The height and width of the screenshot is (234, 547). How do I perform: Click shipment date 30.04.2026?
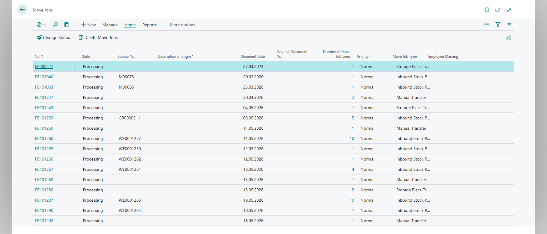pyautogui.click(x=253, y=97)
